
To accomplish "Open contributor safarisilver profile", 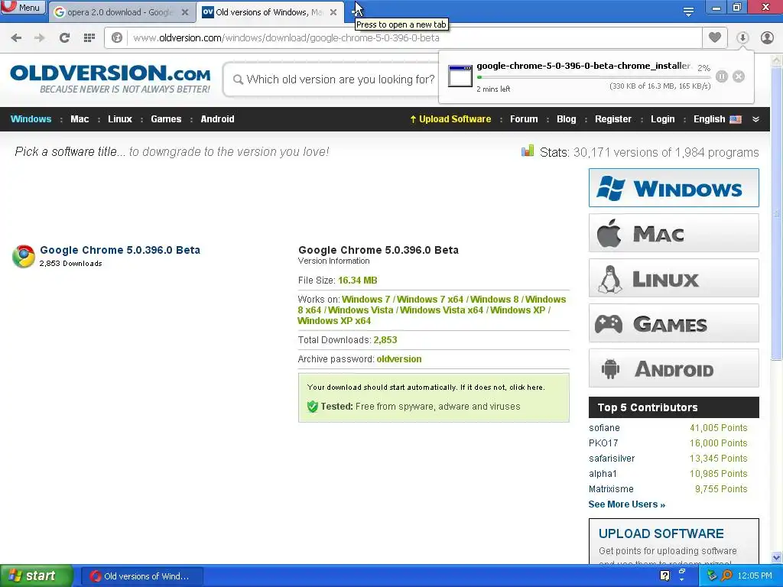I will (612, 459).
